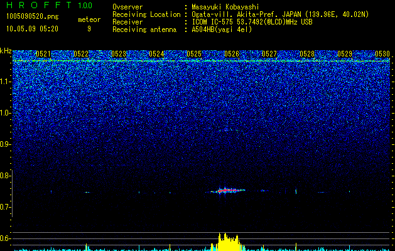Select the filename 1005090520.png
Screen dimensions: 395x251
click(x=33, y=17)
